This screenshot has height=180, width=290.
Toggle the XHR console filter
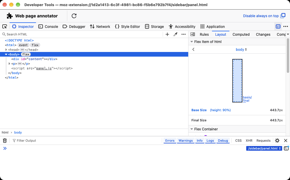tap(249, 141)
